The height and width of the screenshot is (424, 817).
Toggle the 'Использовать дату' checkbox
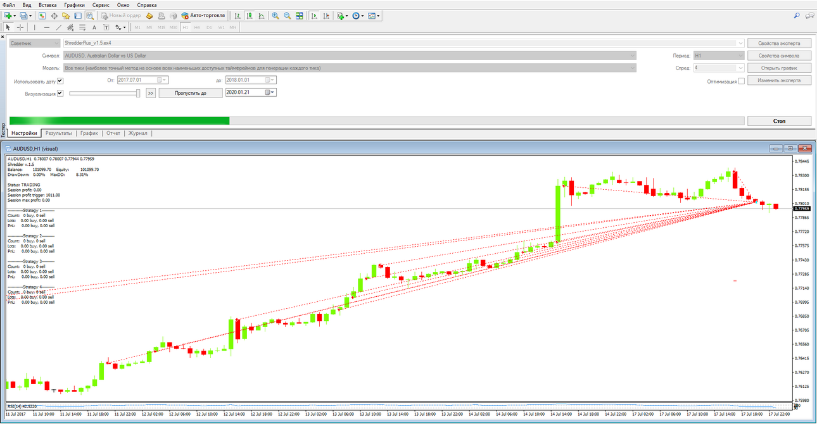click(60, 81)
